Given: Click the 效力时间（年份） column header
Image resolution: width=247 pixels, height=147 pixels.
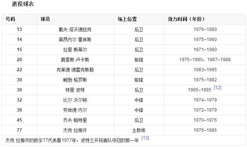Looking at the screenshot, I should (186, 19).
